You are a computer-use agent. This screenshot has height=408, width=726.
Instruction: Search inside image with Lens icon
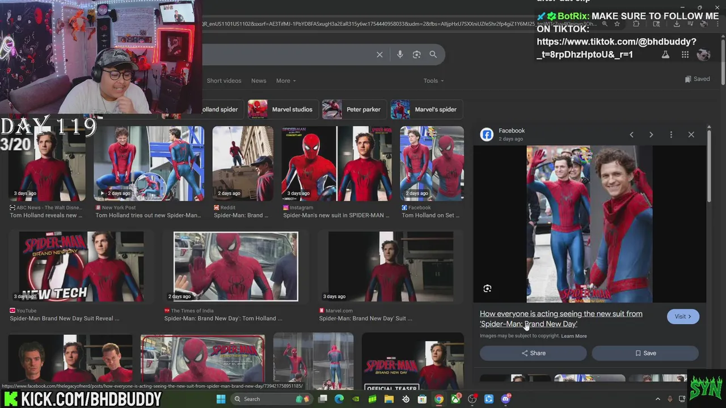point(487,289)
